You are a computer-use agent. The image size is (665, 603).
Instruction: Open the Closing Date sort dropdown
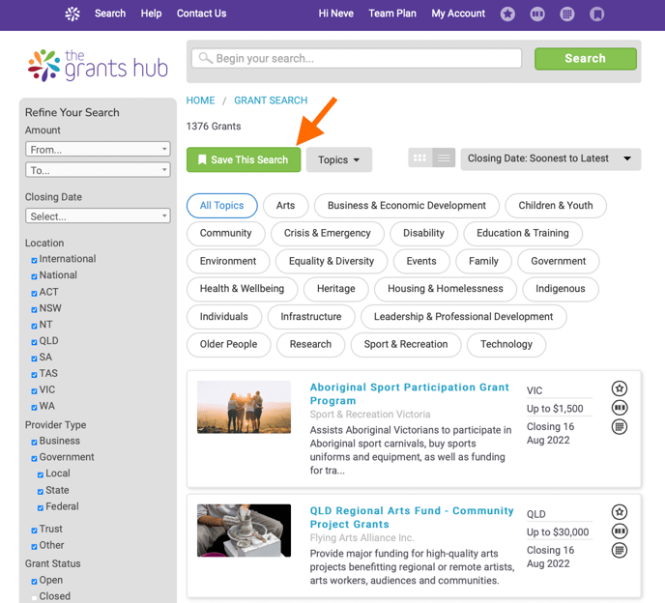(x=550, y=158)
